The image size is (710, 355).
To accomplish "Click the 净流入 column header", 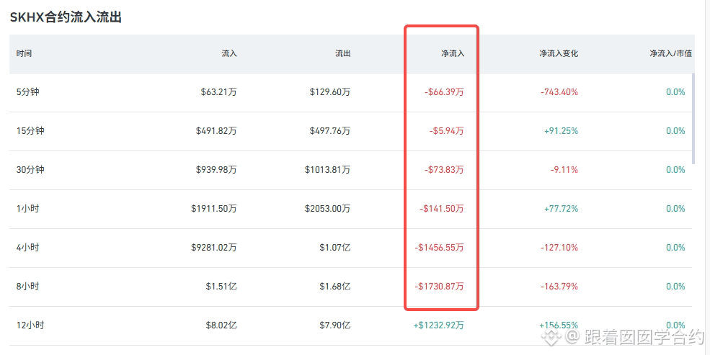I will point(453,53).
